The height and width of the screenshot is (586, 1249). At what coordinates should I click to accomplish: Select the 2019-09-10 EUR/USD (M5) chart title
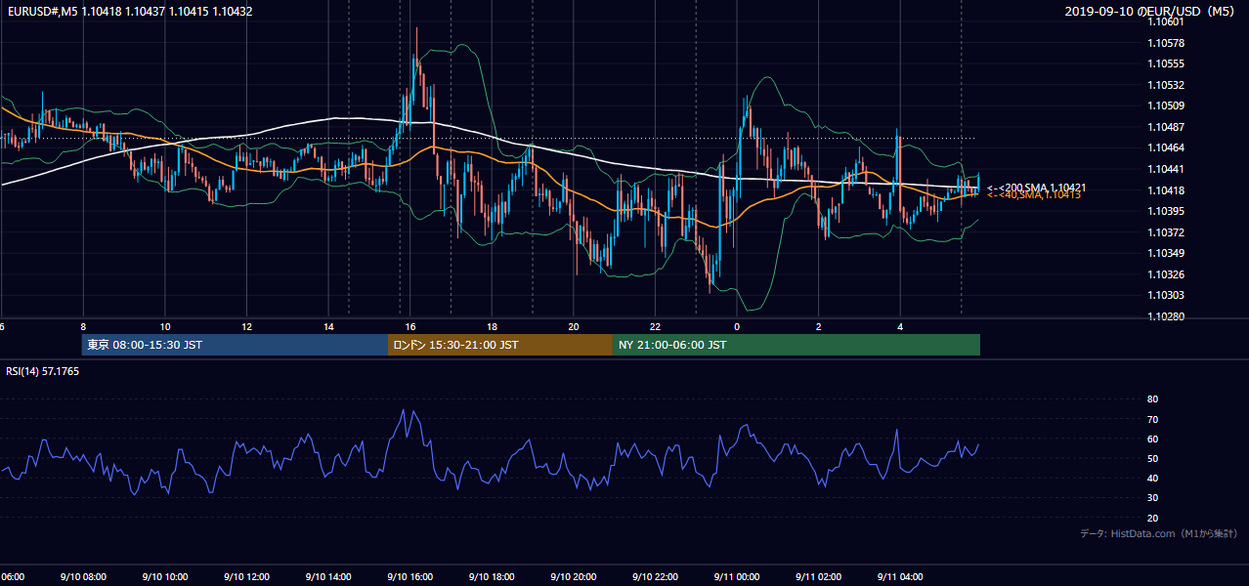[1150, 12]
